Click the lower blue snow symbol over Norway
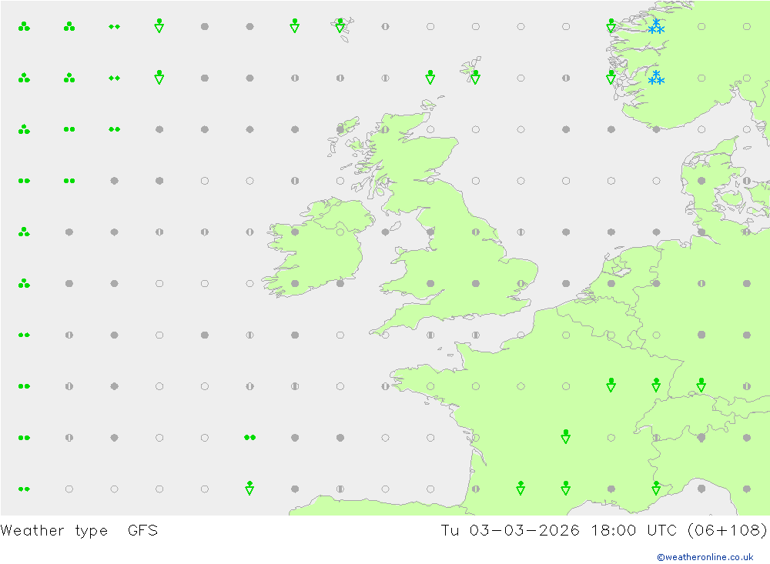Viewport: 770px width, 564px height. 656,78
